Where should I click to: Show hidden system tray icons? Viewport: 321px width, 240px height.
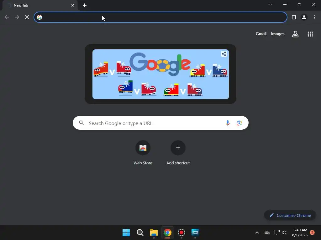tap(257, 232)
